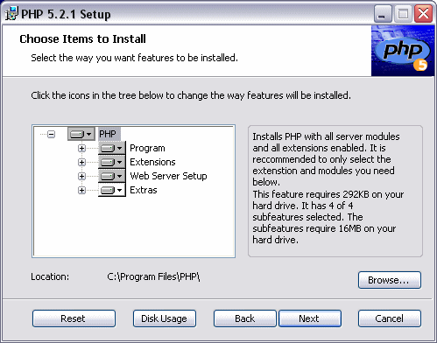
Task: Click the Browse... button
Action: pyautogui.click(x=390, y=280)
